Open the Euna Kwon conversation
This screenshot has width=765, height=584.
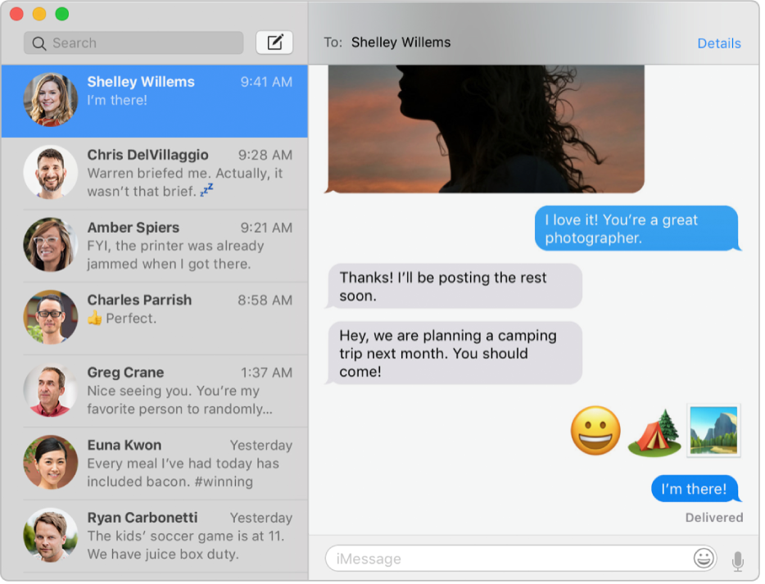[154, 464]
